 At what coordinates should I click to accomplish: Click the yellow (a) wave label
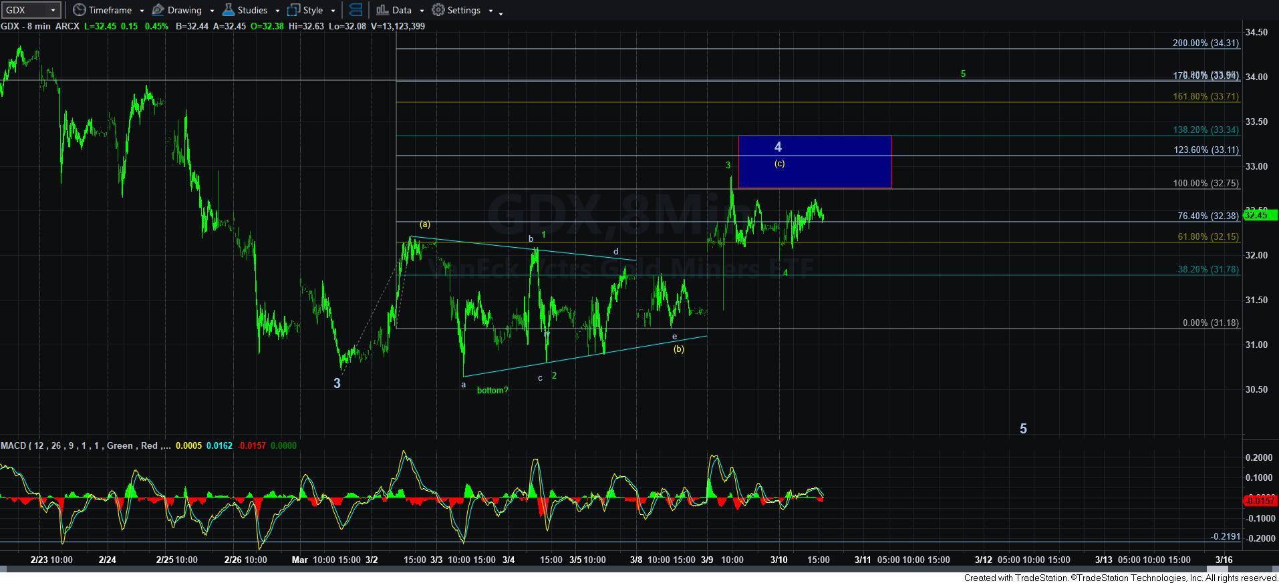(x=425, y=224)
